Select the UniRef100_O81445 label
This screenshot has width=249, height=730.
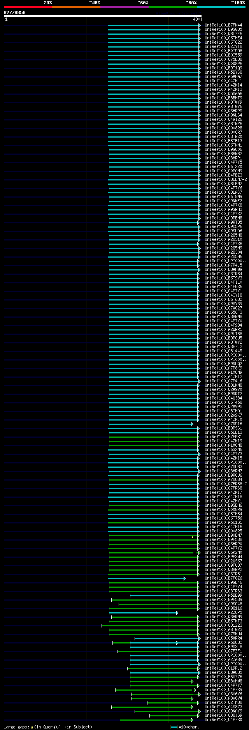click(223, 351)
